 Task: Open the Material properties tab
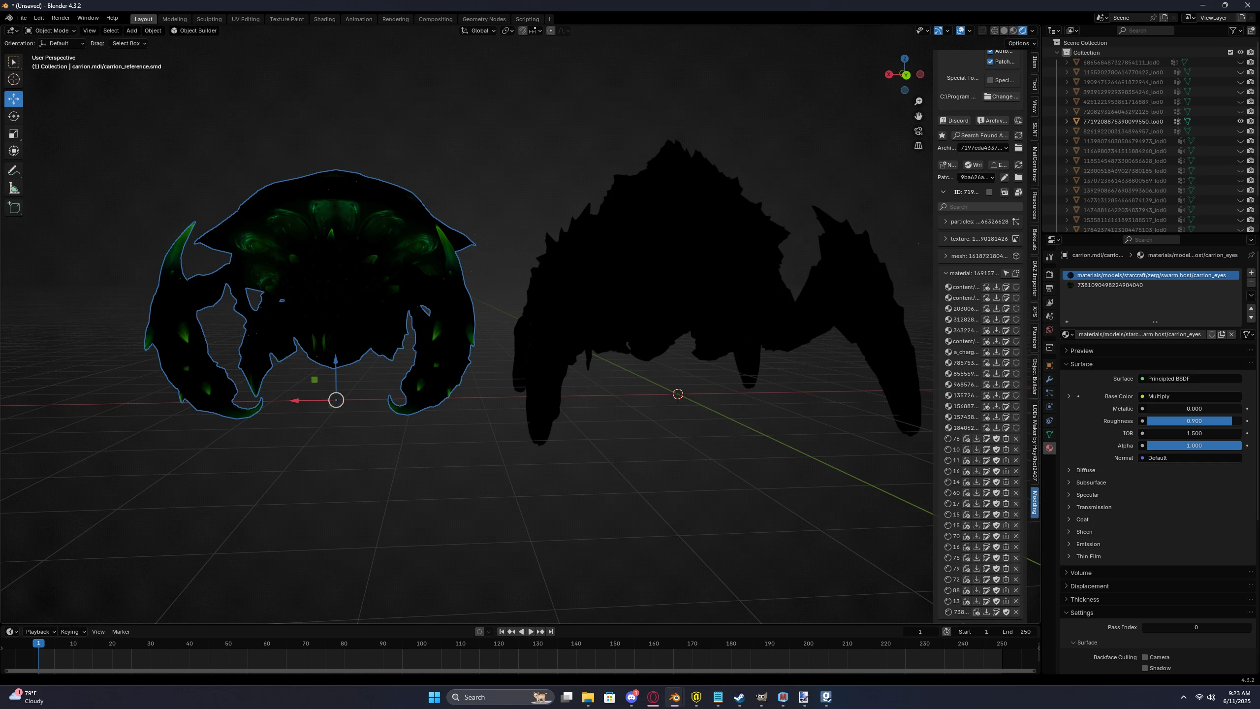[x=1049, y=448]
